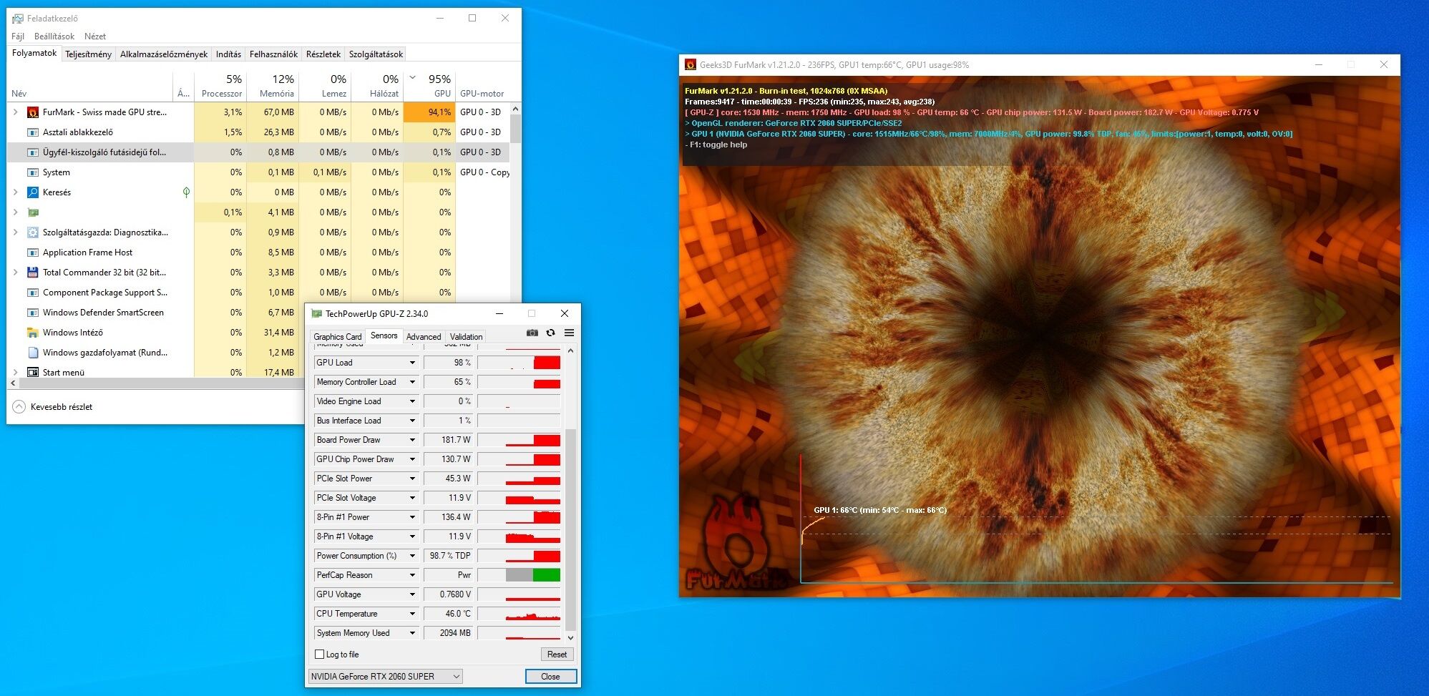Image resolution: width=1429 pixels, height=696 pixels.
Task: Expand the FurMark process row
Action: 16,112
